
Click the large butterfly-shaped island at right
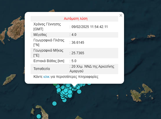coord(141,93)
